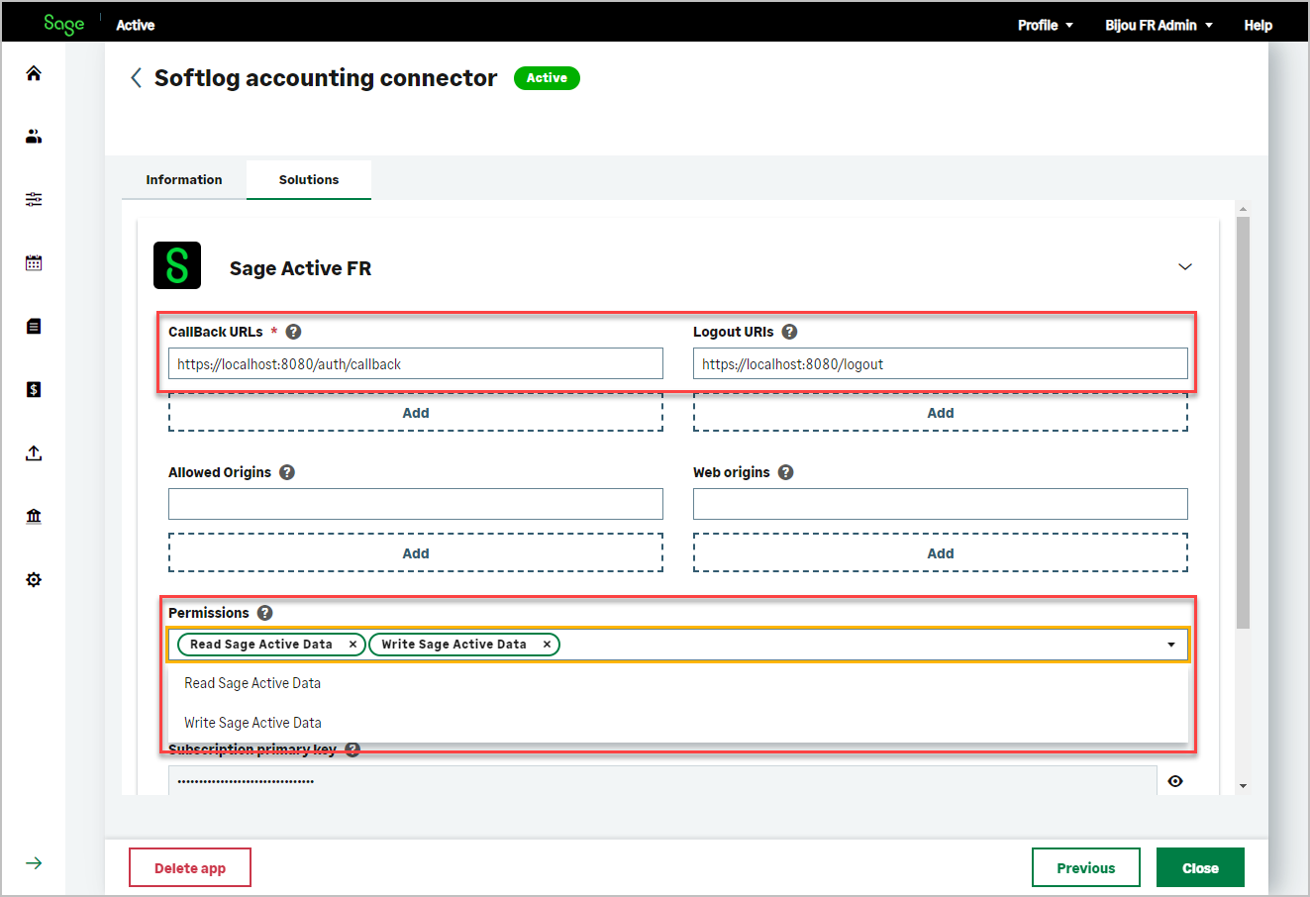Viewport: 1310px width, 897px height.
Task: Show help for Allowed Origins
Action: tap(287, 472)
